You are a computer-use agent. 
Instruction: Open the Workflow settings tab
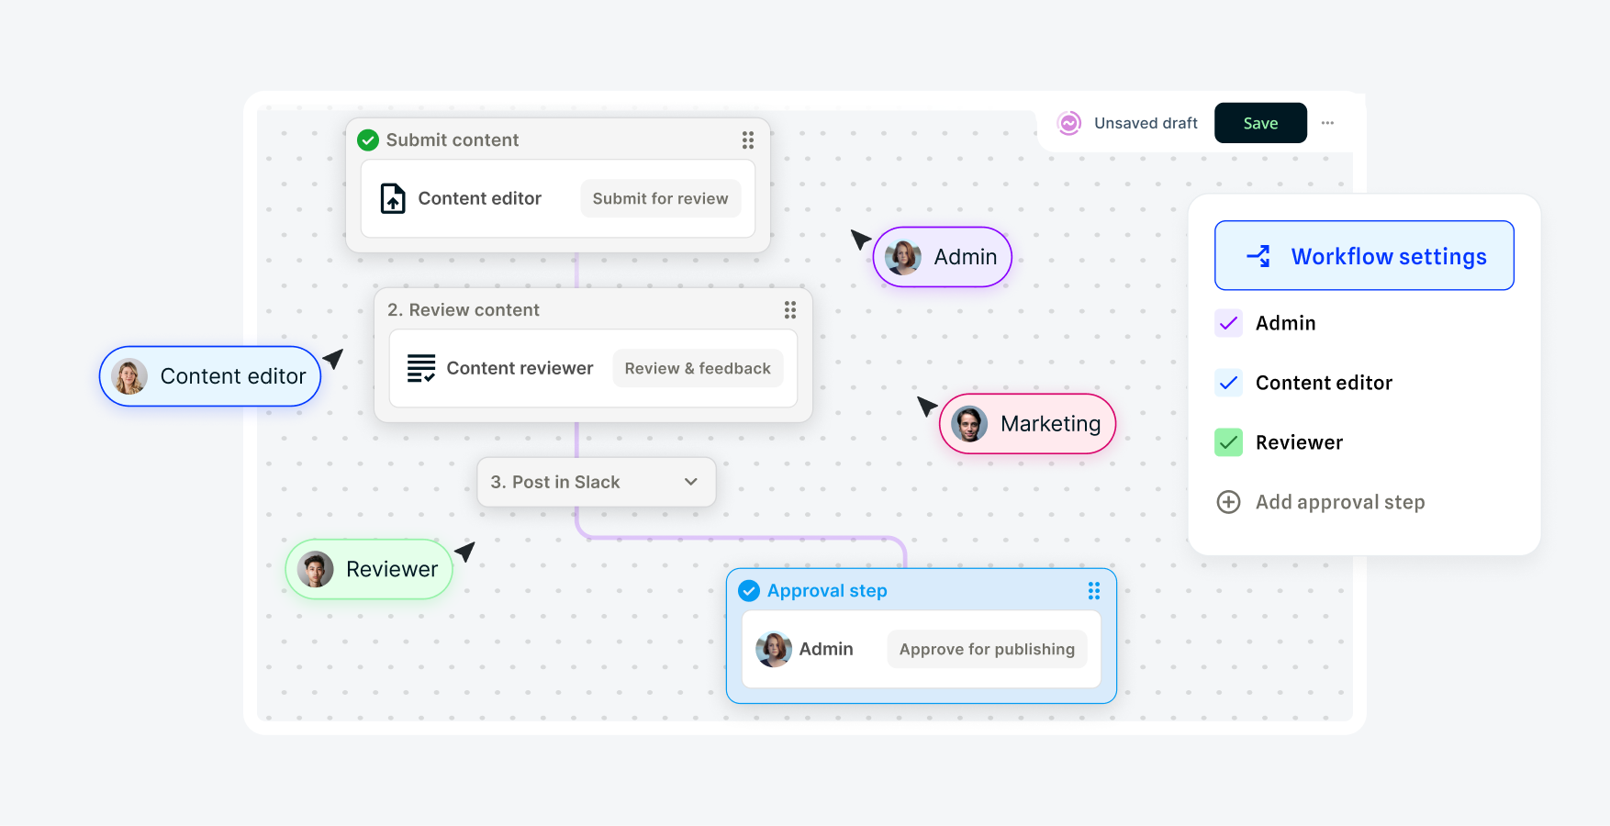click(x=1364, y=256)
